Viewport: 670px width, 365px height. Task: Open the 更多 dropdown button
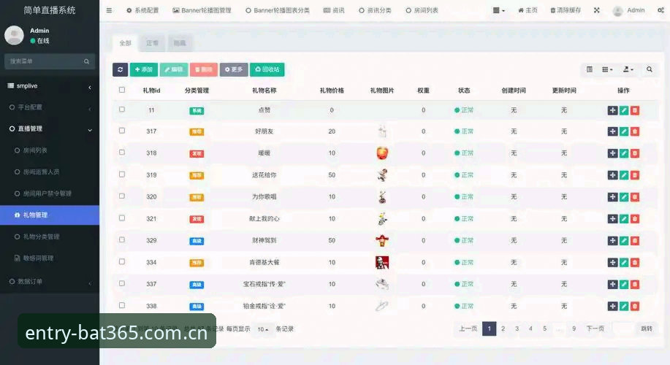click(x=234, y=69)
